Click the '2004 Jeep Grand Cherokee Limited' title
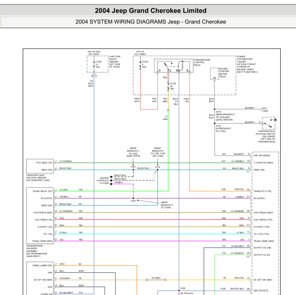This screenshot has width=296, height=295. (150, 10)
